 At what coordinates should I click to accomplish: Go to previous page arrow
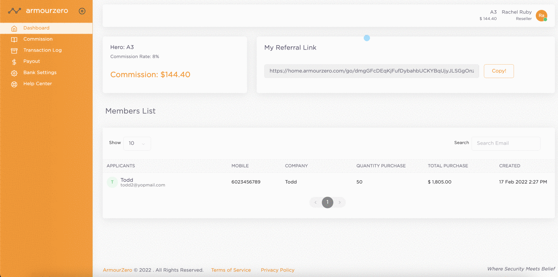point(316,202)
